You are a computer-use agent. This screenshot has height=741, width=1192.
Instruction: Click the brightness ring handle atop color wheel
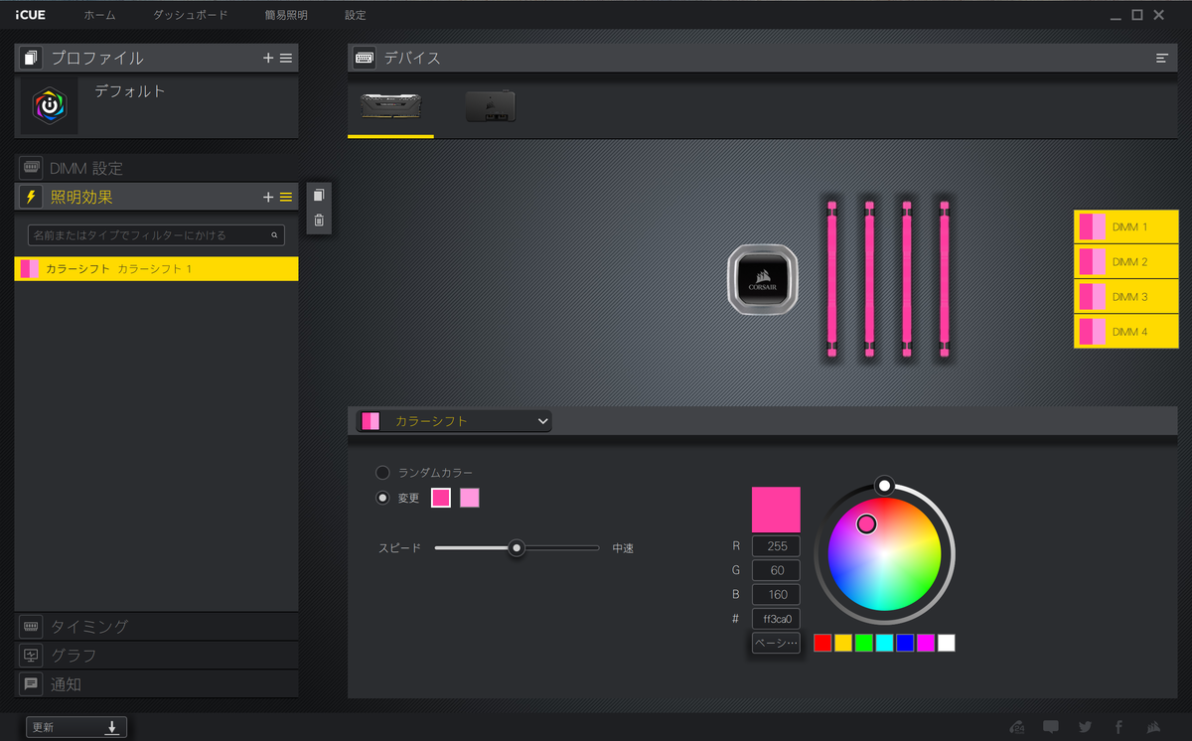[x=884, y=485]
